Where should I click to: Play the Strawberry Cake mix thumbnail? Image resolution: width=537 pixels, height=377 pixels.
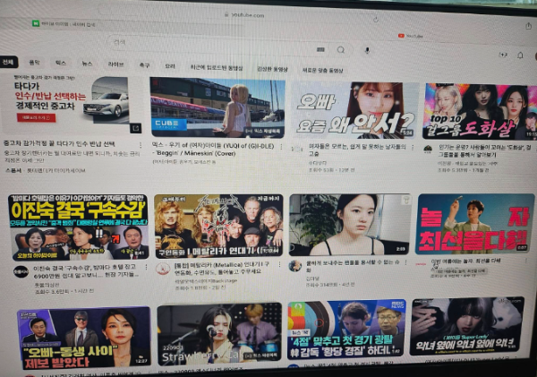point(220,334)
